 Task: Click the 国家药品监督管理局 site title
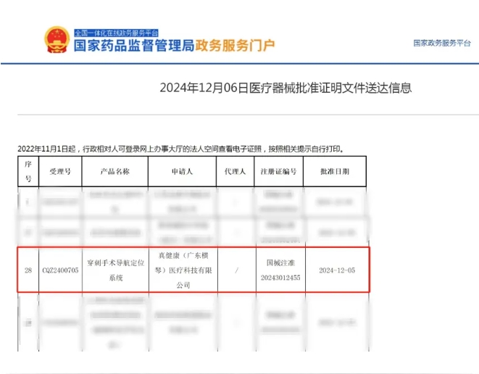[134, 46]
